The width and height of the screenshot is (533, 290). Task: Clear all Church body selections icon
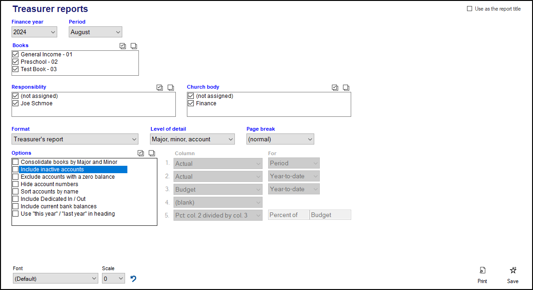tap(346, 88)
